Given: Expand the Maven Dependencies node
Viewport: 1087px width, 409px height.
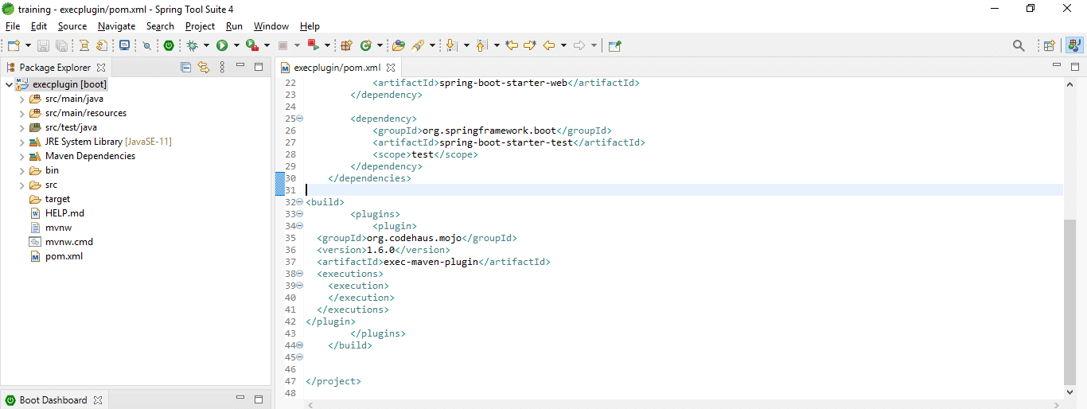Looking at the screenshot, I should (22, 156).
